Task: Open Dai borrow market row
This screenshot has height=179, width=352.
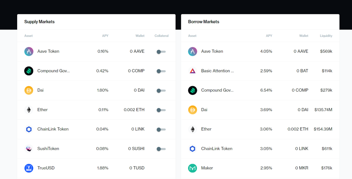Action: point(204,110)
